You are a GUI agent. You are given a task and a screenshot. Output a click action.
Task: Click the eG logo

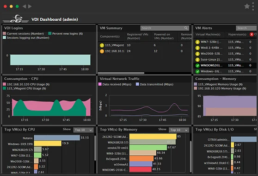pyautogui.click(x=16, y=19)
